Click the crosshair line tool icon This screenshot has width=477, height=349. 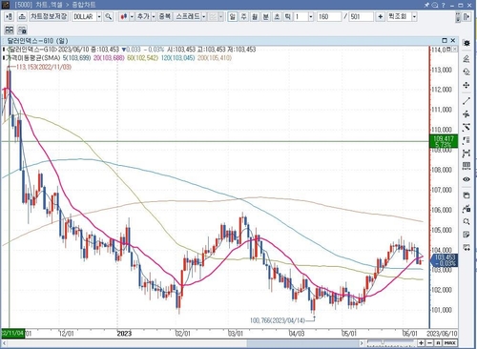pyautogui.click(x=467, y=114)
